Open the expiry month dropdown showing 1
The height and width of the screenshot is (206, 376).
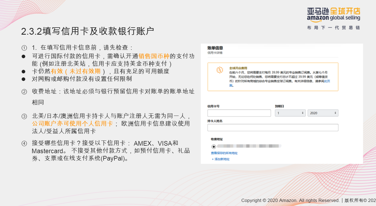290,113
